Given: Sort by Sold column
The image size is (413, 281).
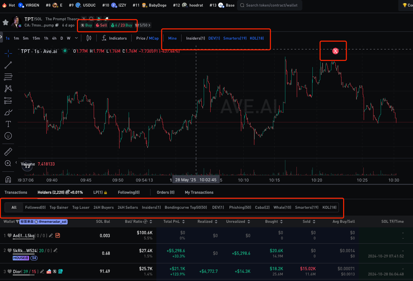Looking at the screenshot, I should pyautogui.click(x=314, y=221).
